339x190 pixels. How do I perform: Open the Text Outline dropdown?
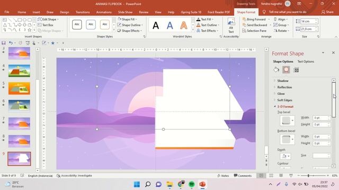208,25
